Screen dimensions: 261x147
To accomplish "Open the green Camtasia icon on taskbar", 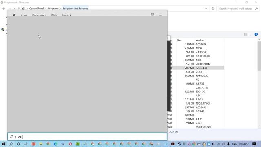I will (77, 144).
